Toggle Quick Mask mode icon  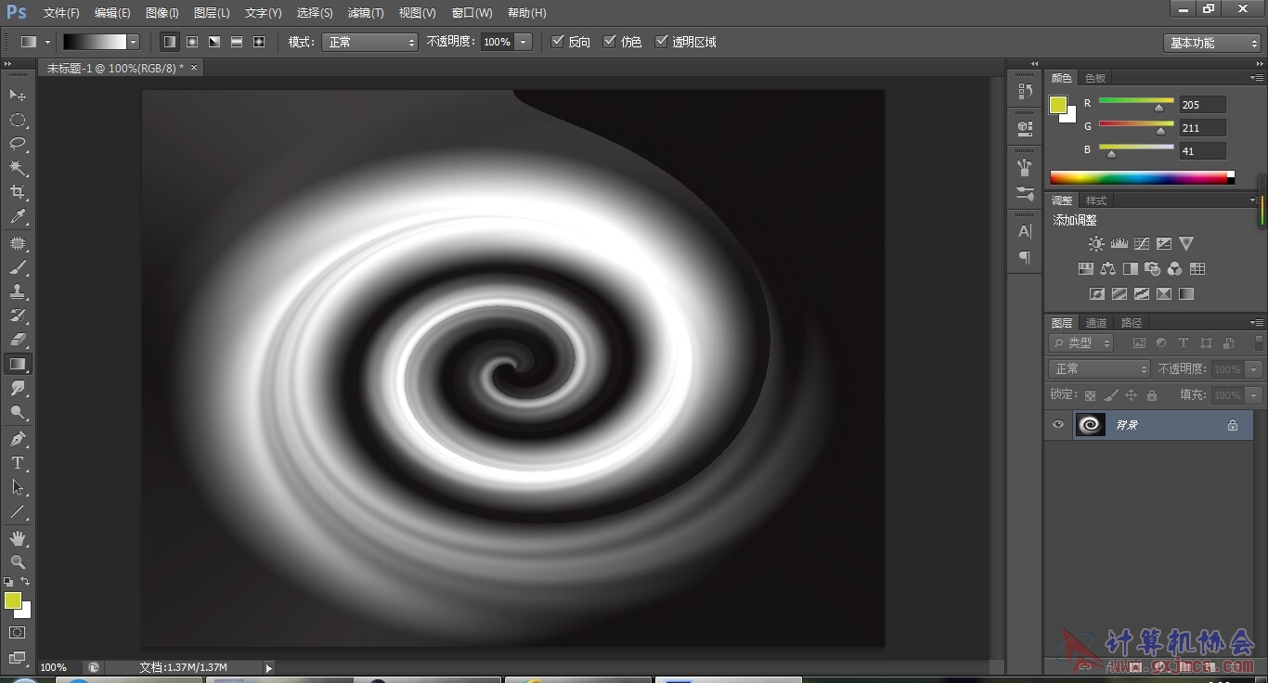pos(18,633)
